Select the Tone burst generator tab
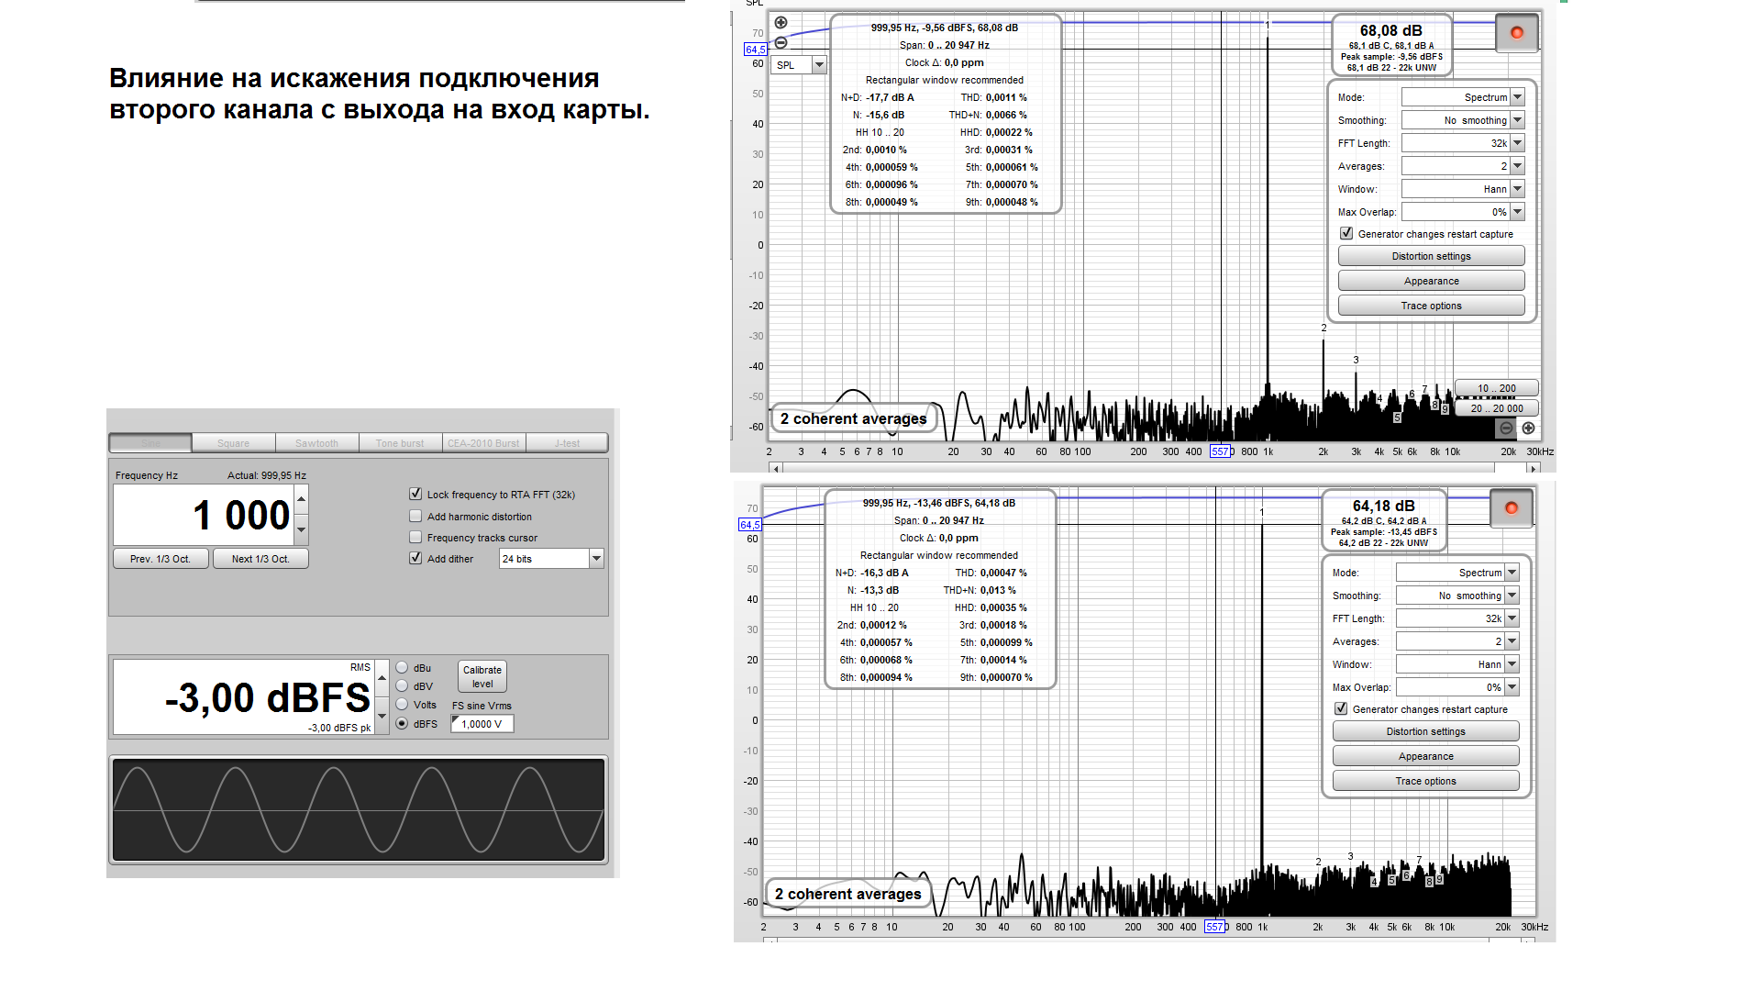 [400, 443]
